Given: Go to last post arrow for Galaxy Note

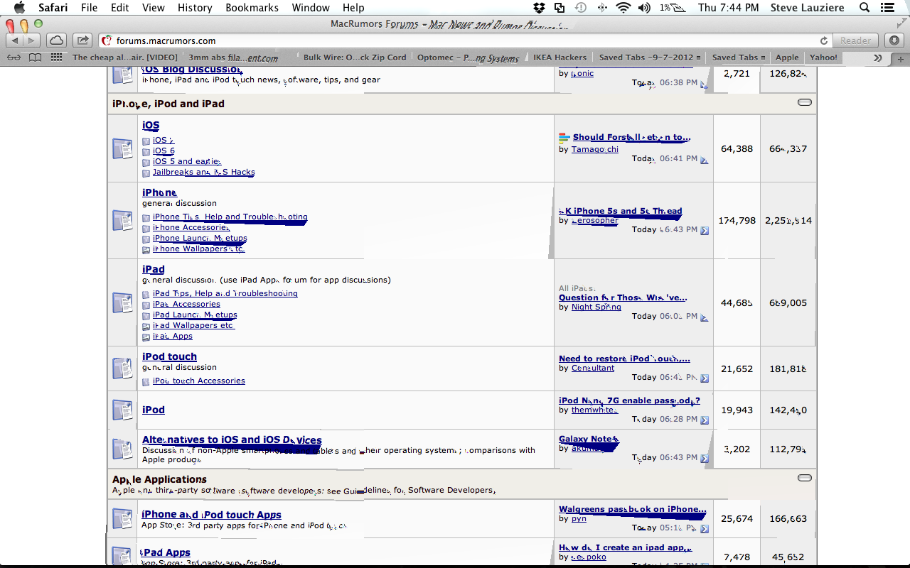Looking at the screenshot, I should pos(705,459).
